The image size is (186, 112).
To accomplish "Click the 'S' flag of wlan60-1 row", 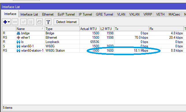I will click(x=4, y=46).
